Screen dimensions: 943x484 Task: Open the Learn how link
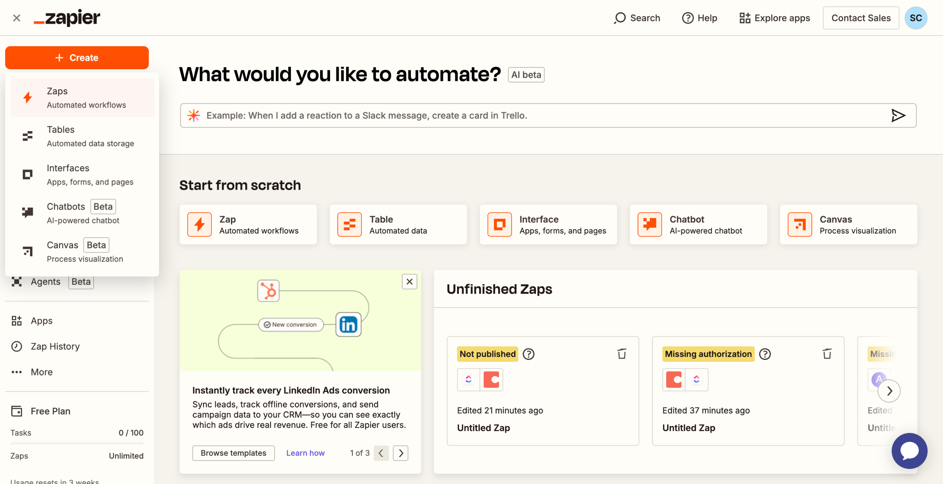coord(305,453)
